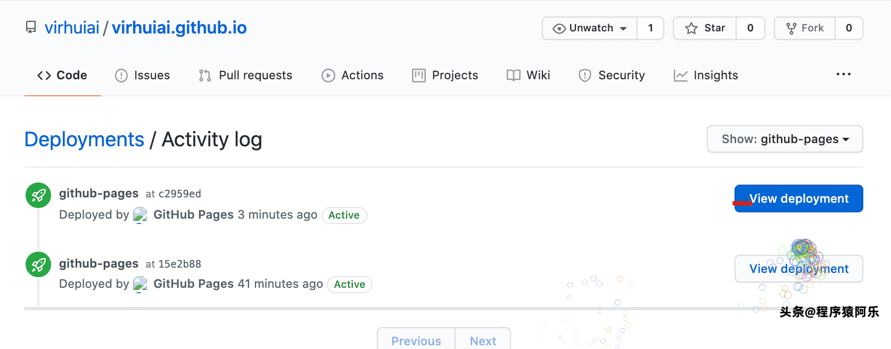
Task: Switch to the Security tab
Action: tap(612, 76)
